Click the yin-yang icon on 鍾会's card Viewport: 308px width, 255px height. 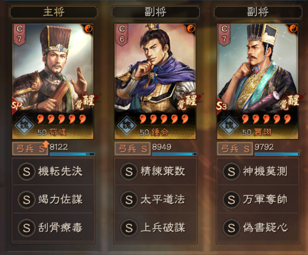[190, 29]
